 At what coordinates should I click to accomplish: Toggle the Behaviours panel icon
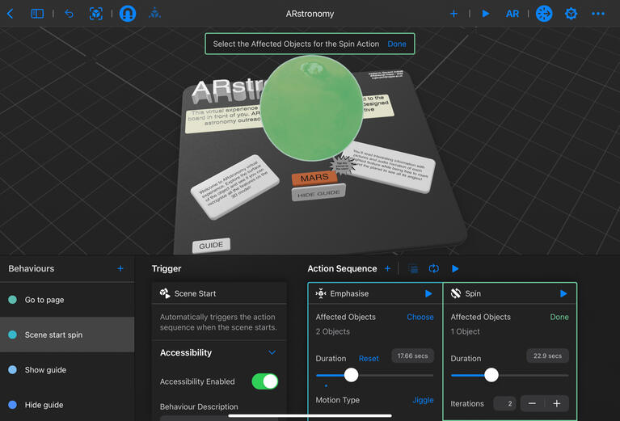click(x=544, y=14)
